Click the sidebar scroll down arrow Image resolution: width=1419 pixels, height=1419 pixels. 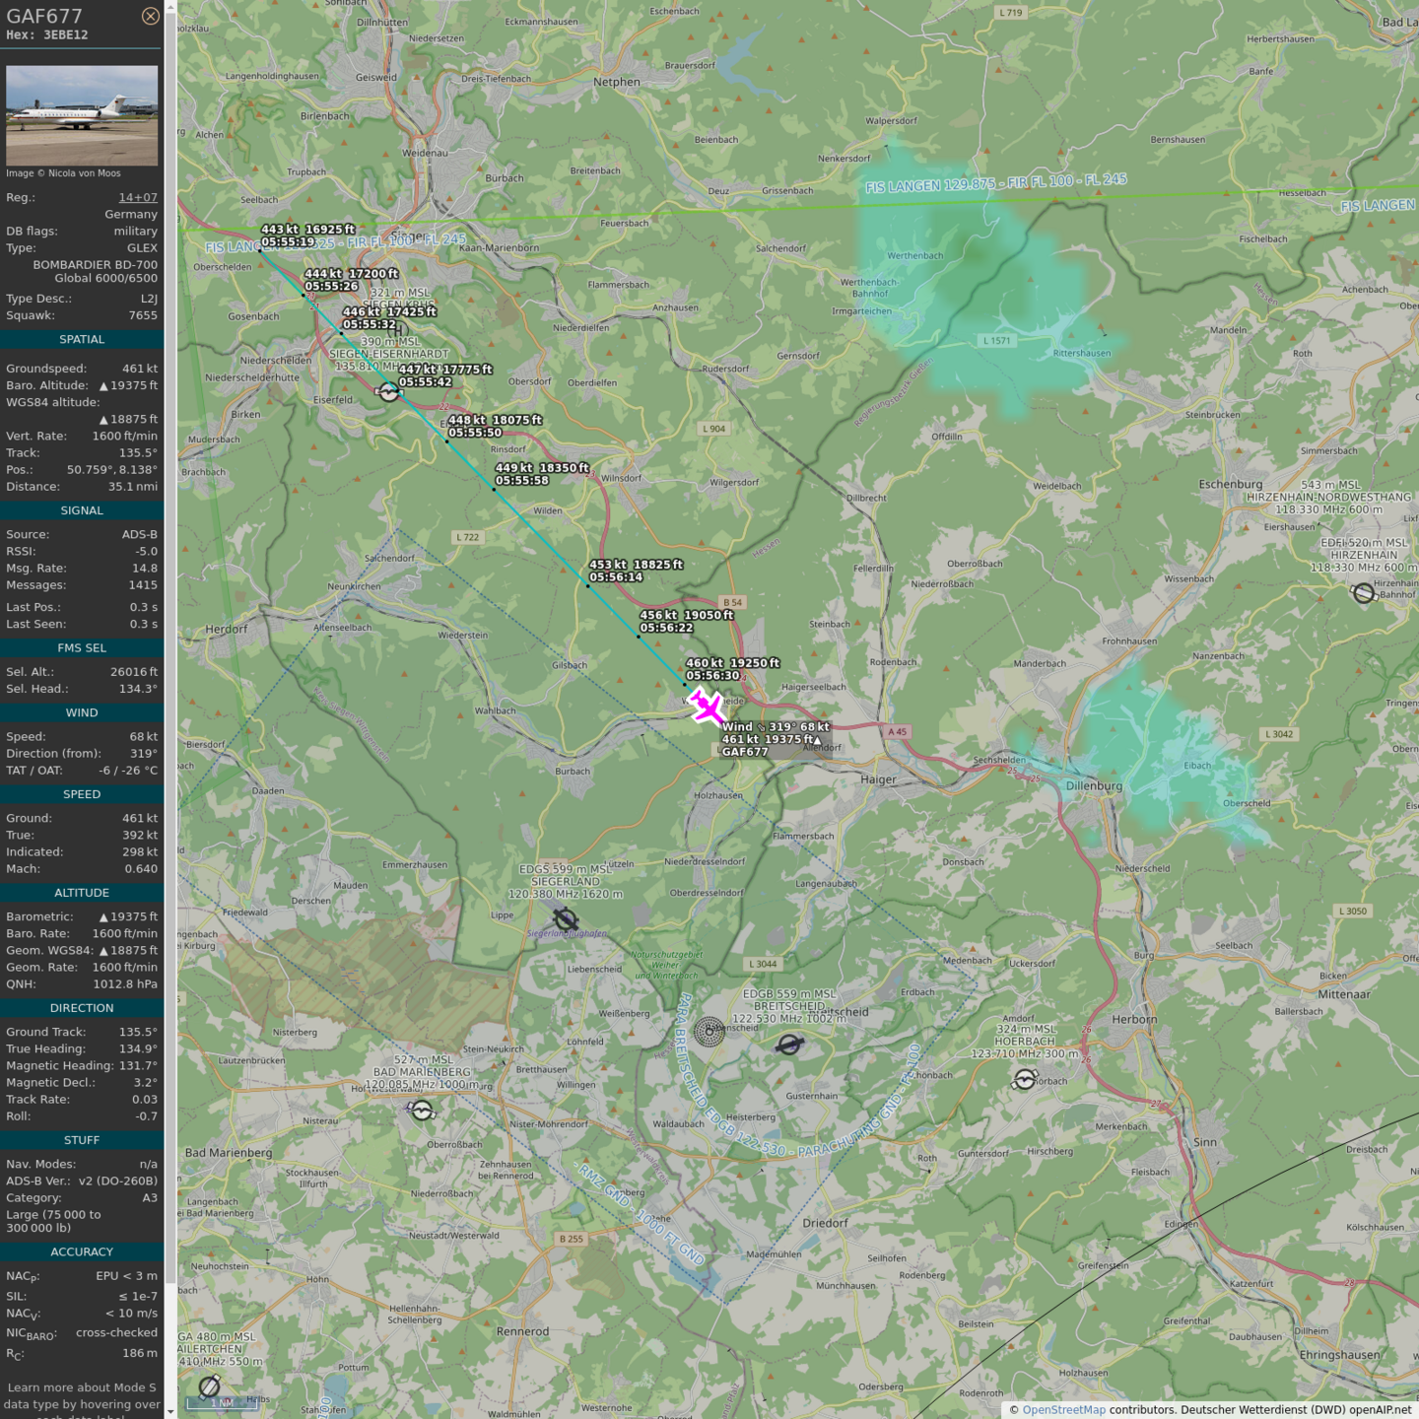[170, 1412]
